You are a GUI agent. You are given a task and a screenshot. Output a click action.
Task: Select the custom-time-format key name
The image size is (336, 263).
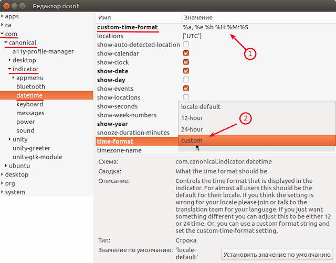click(127, 27)
